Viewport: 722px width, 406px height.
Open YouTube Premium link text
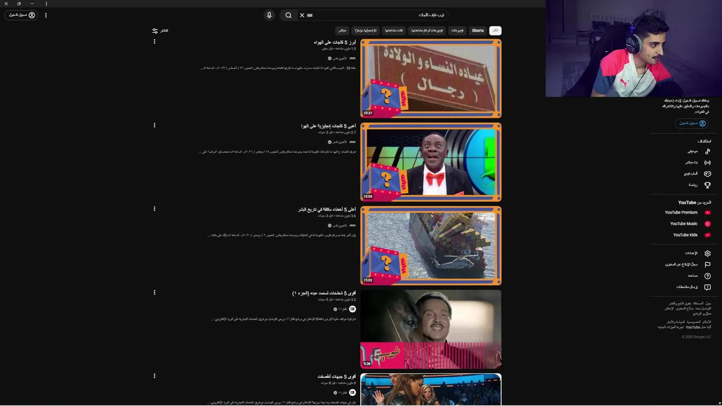coord(681,213)
